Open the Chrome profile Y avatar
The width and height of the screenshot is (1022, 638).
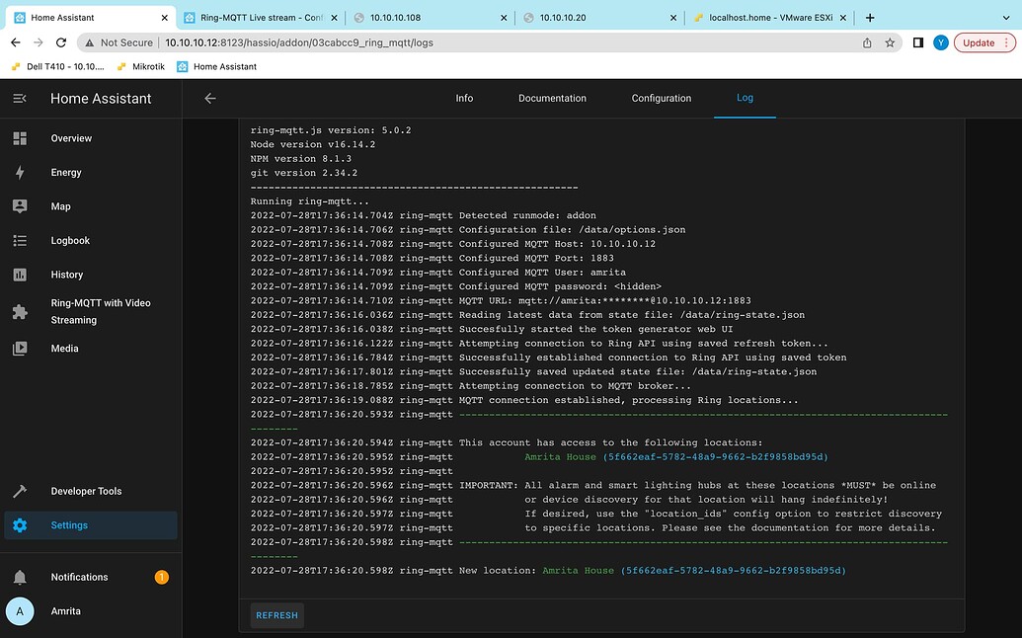pos(940,42)
